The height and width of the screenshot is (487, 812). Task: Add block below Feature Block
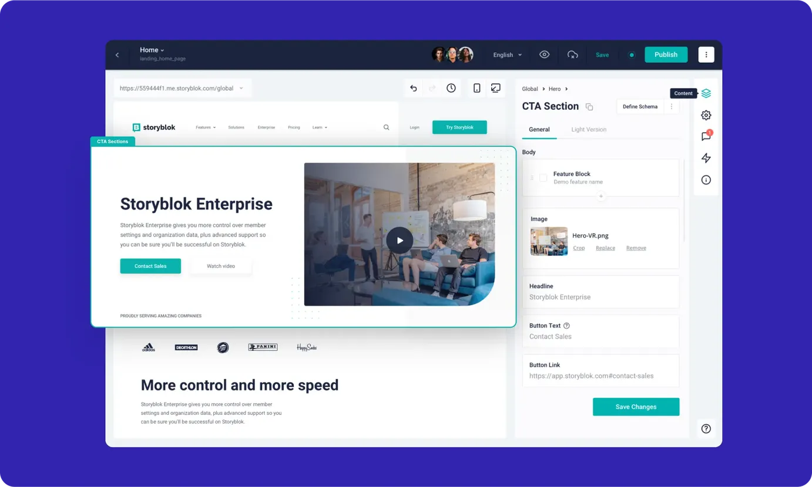pyautogui.click(x=600, y=197)
